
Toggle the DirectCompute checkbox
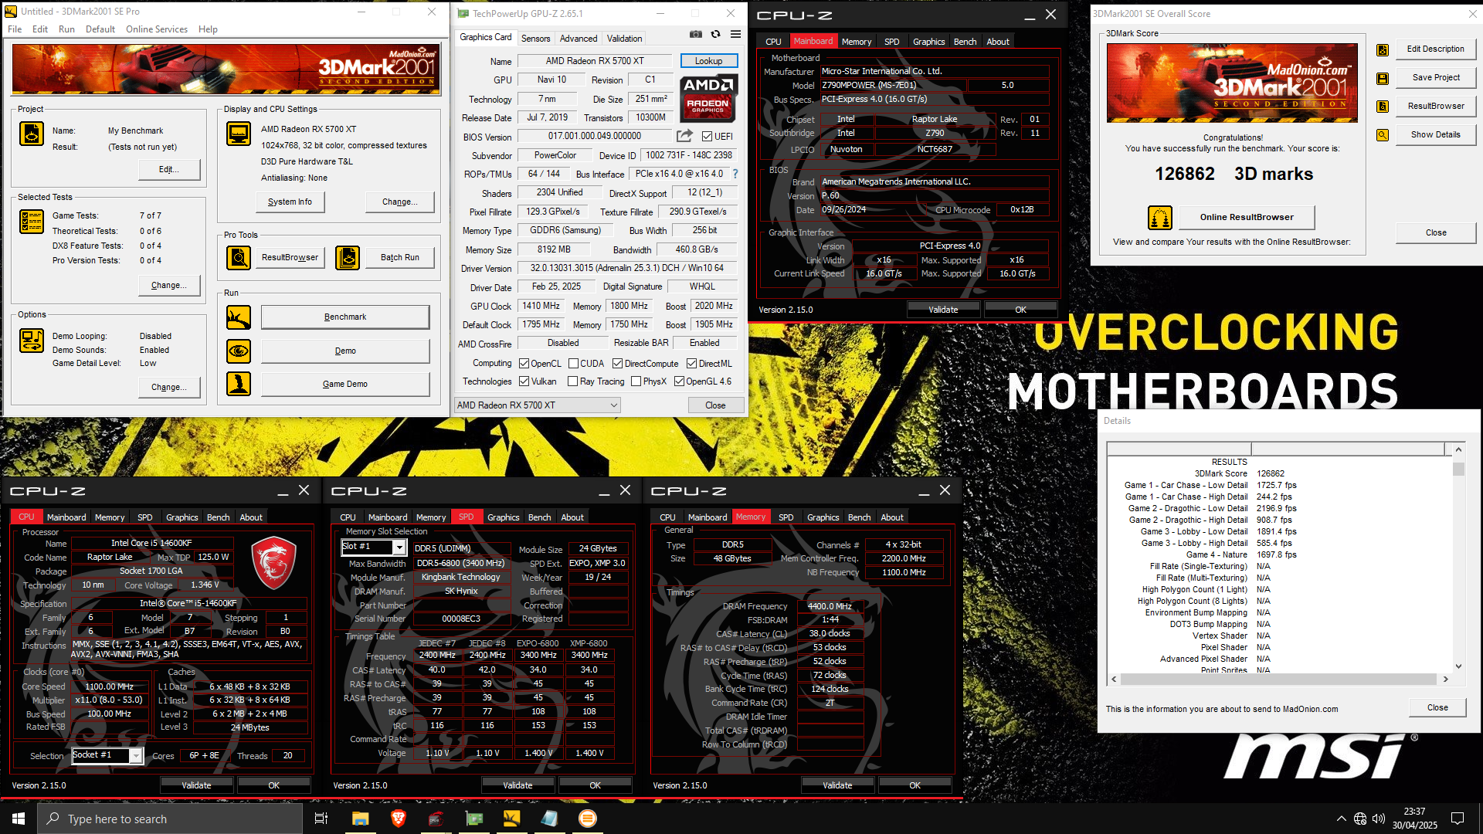click(x=618, y=364)
